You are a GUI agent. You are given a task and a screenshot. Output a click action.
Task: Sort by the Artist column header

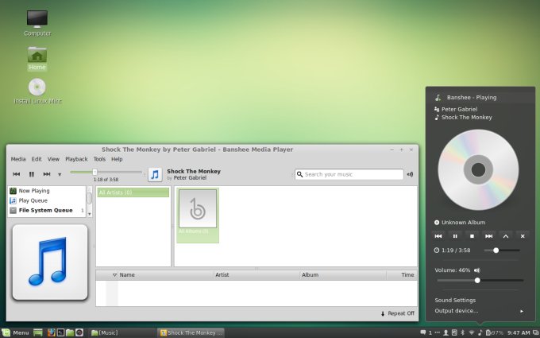(256, 275)
